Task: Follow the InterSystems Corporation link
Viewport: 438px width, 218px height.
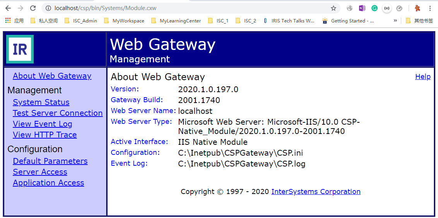Action: click(316, 192)
